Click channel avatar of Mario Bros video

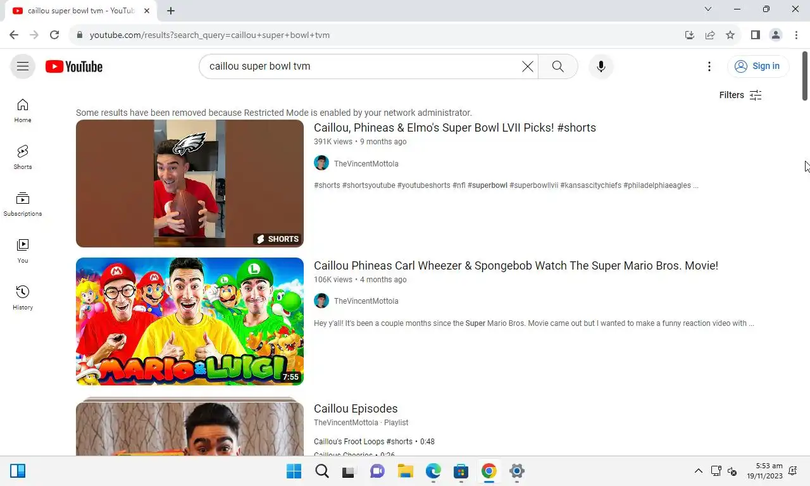click(x=321, y=301)
